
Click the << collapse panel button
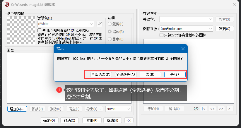click(x=129, y=120)
